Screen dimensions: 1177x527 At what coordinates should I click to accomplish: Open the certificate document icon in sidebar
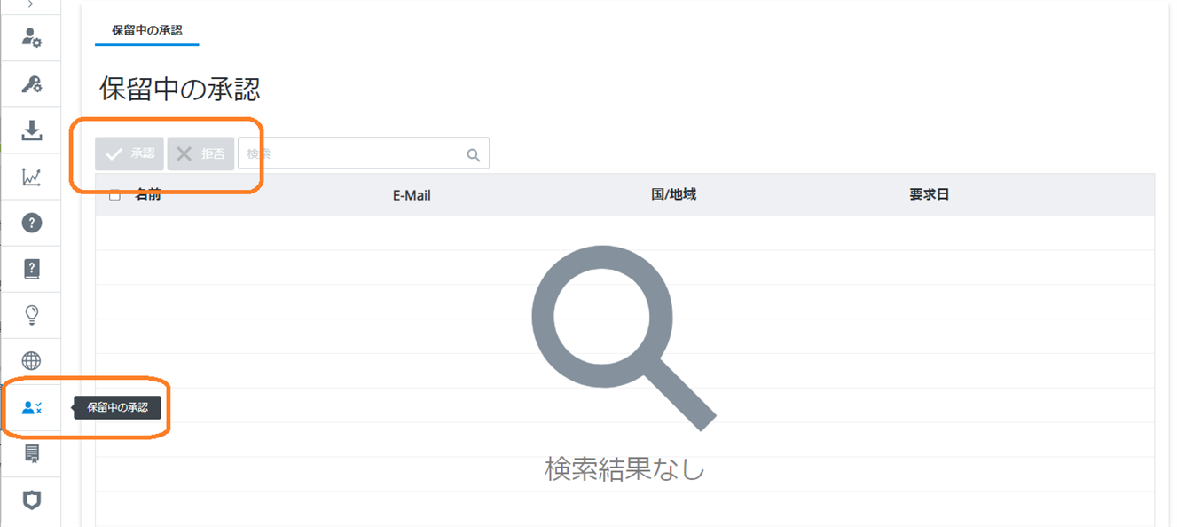coord(31,454)
